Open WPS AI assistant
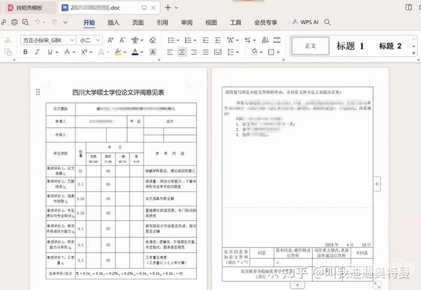 coord(306,22)
